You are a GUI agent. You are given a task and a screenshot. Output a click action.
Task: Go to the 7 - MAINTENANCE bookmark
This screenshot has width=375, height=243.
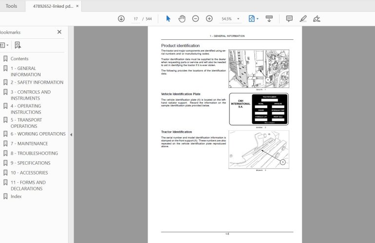point(29,143)
